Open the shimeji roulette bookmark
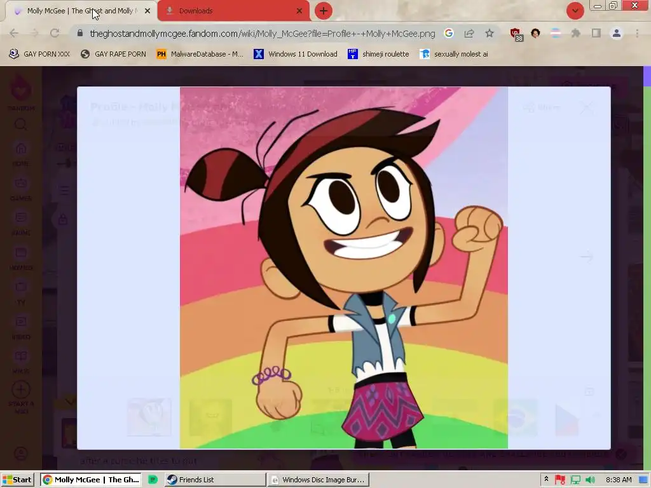 pos(378,54)
